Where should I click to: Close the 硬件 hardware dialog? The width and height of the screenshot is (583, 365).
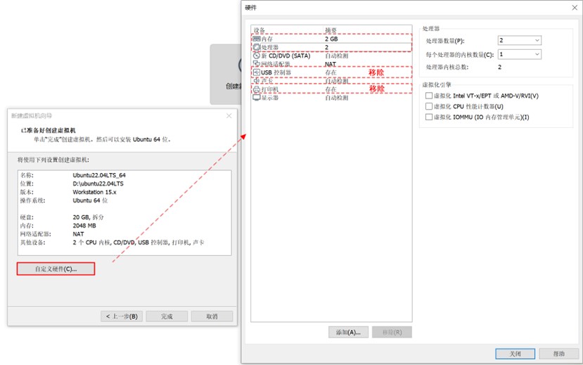point(575,8)
